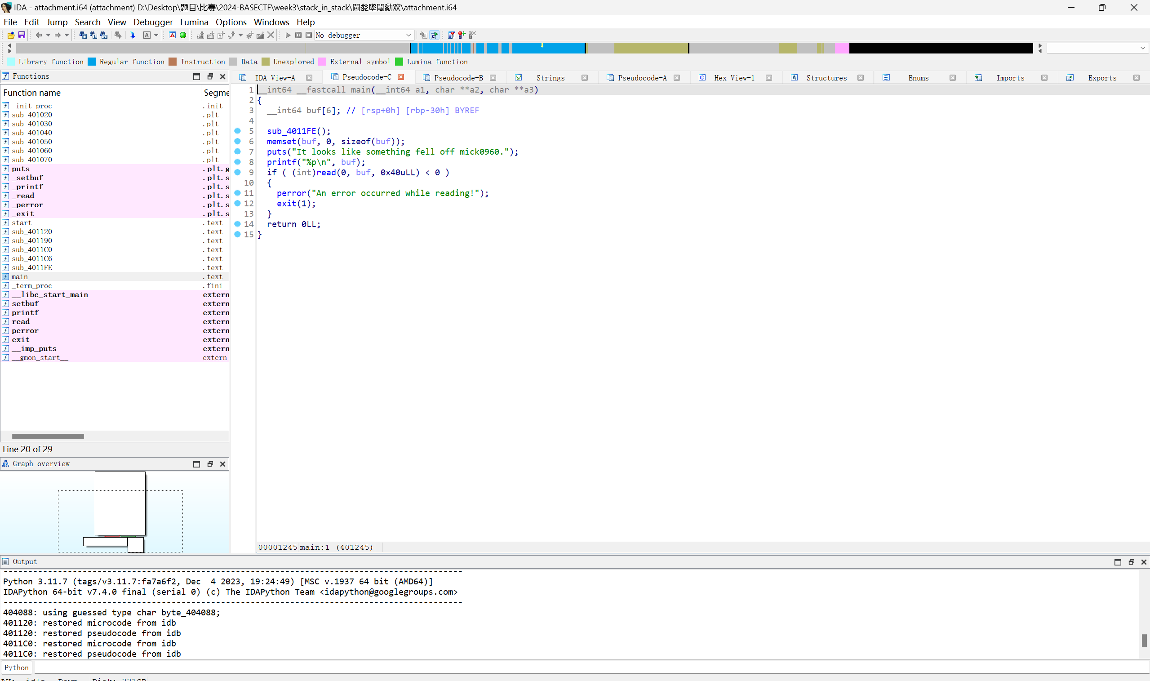The image size is (1150, 681).
Task: Click the delete breakpoint icon
Action: (472, 35)
